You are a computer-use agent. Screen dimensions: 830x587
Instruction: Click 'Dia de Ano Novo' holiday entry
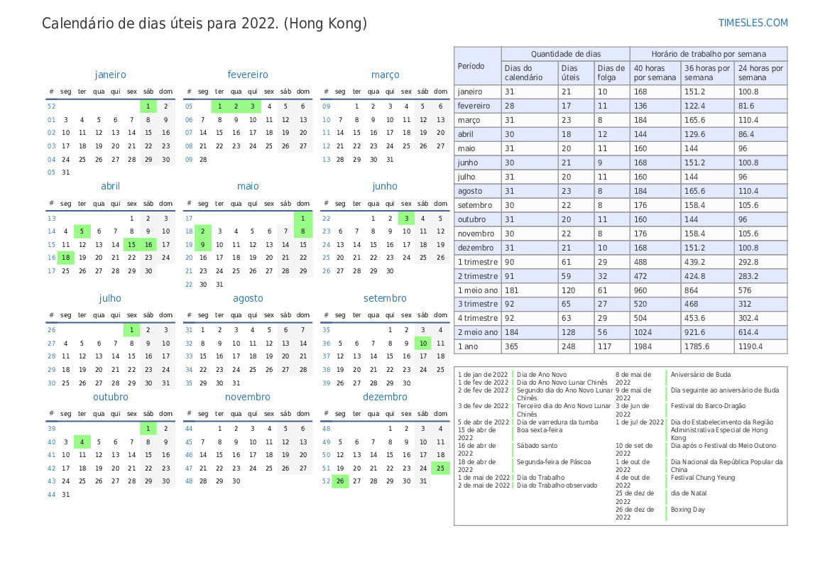tap(542, 375)
